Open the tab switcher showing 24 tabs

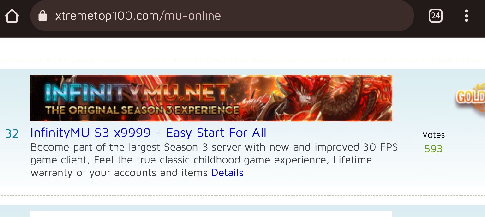coord(436,16)
